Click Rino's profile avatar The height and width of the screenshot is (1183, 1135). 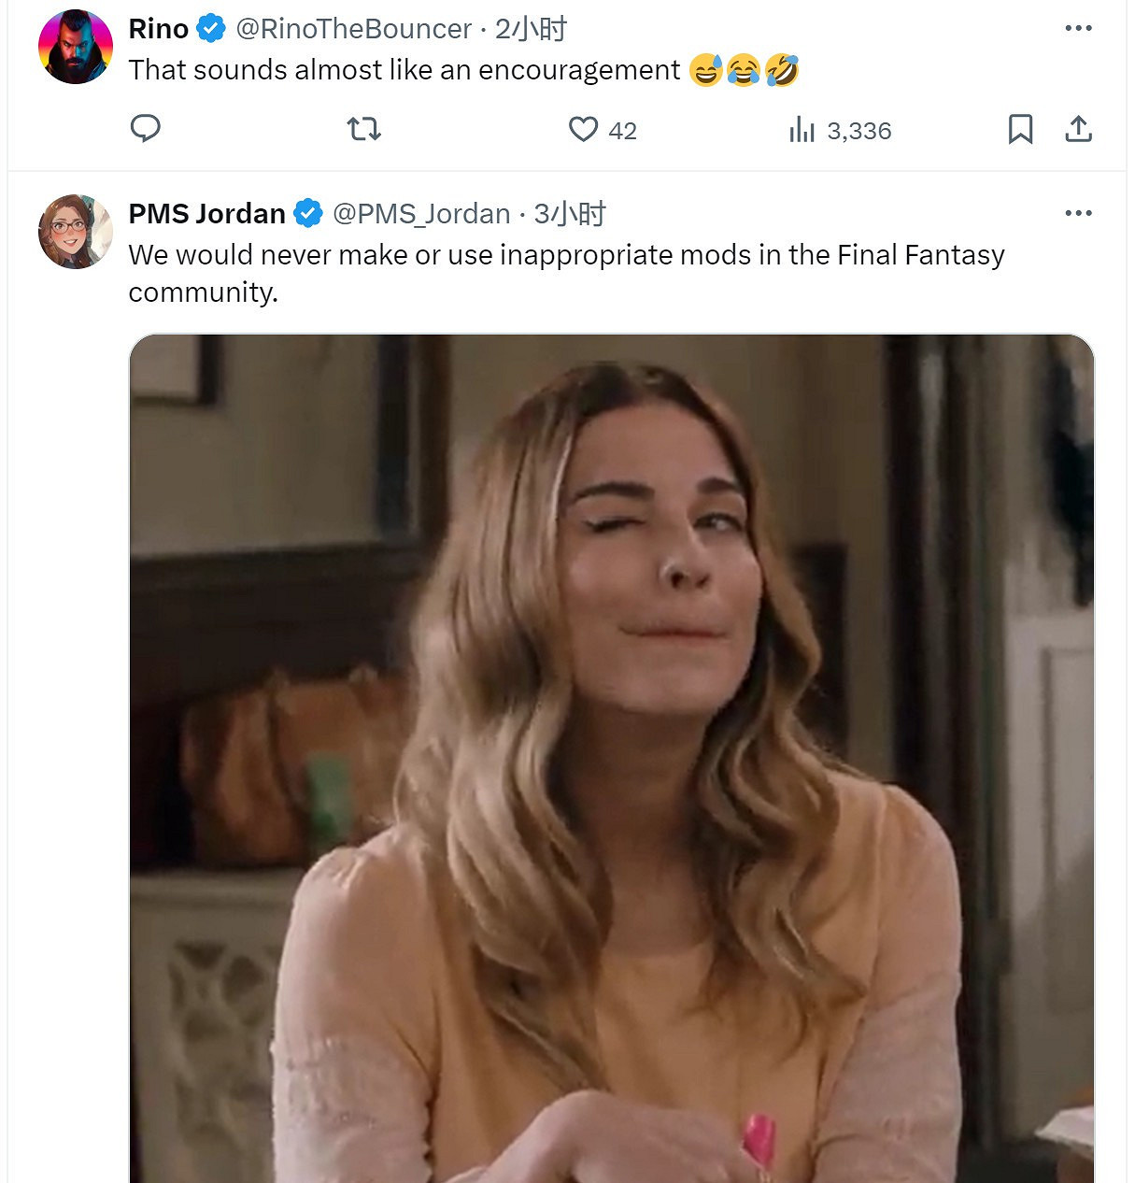76,47
